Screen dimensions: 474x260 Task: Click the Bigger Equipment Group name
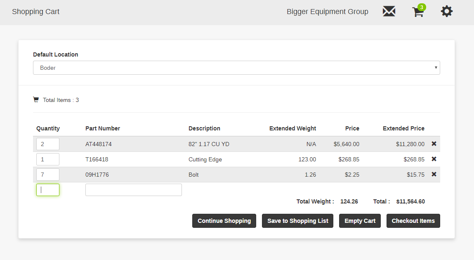click(327, 12)
